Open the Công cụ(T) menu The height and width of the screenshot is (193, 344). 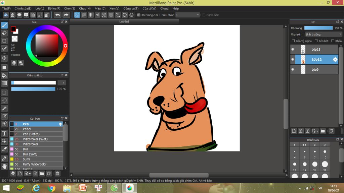tap(131, 8)
